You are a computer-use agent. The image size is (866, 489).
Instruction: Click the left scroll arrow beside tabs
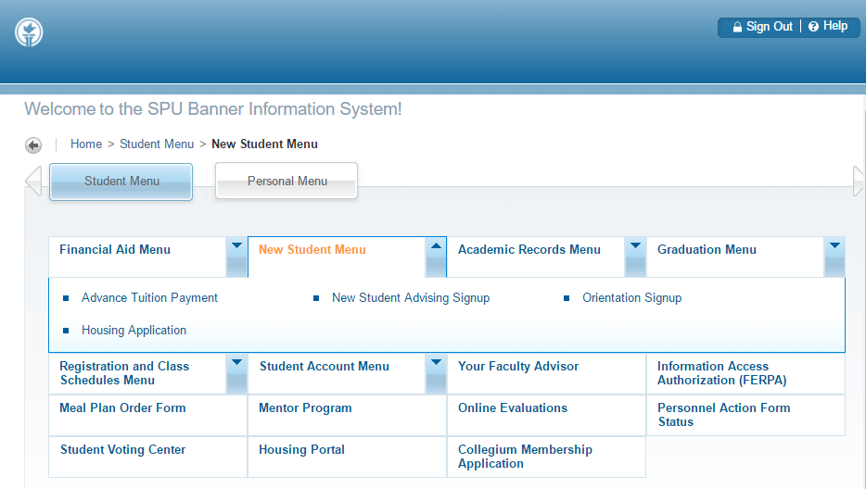tap(33, 181)
